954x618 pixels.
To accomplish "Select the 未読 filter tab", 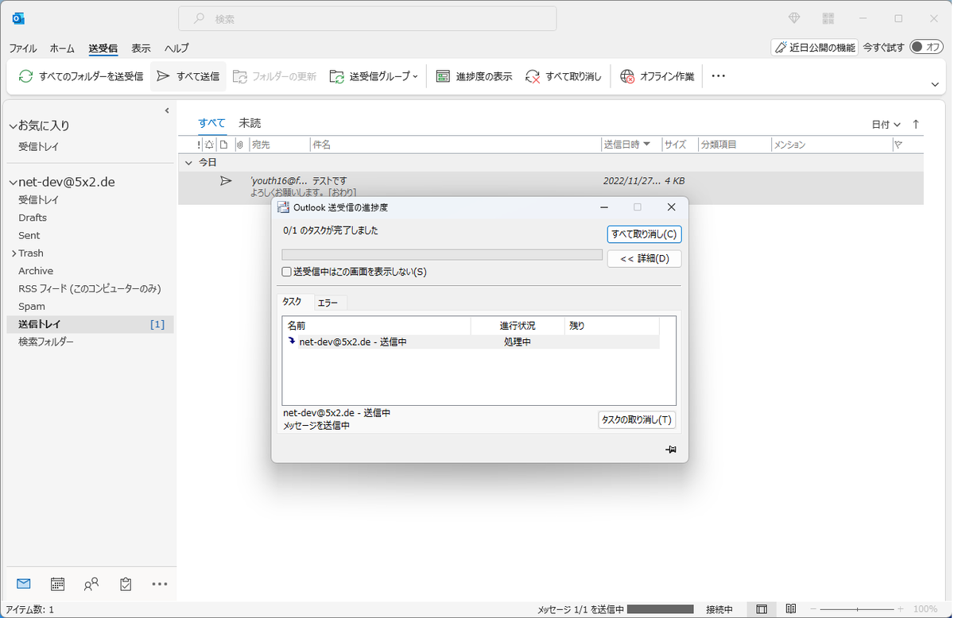I will [250, 123].
